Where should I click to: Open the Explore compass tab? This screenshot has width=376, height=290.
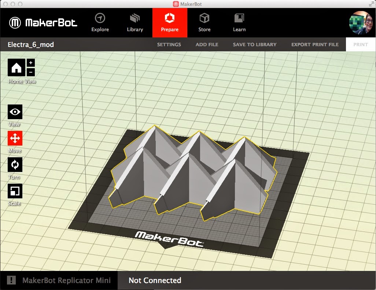point(100,23)
